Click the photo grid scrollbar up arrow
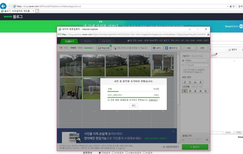The height and width of the screenshot is (154, 243). pyautogui.click(x=178, y=54)
